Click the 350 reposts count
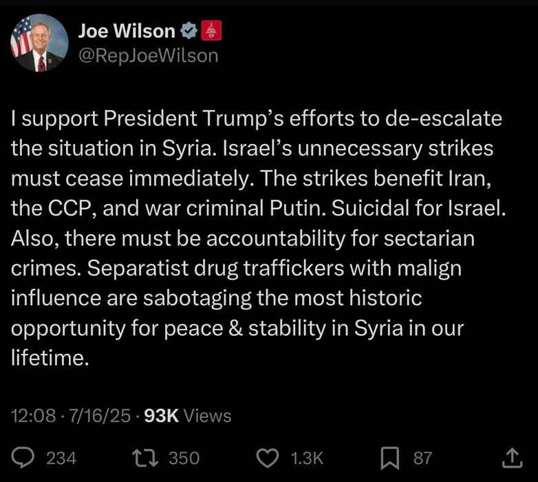This screenshot has width=538, height=482. (x=184, y=458)
